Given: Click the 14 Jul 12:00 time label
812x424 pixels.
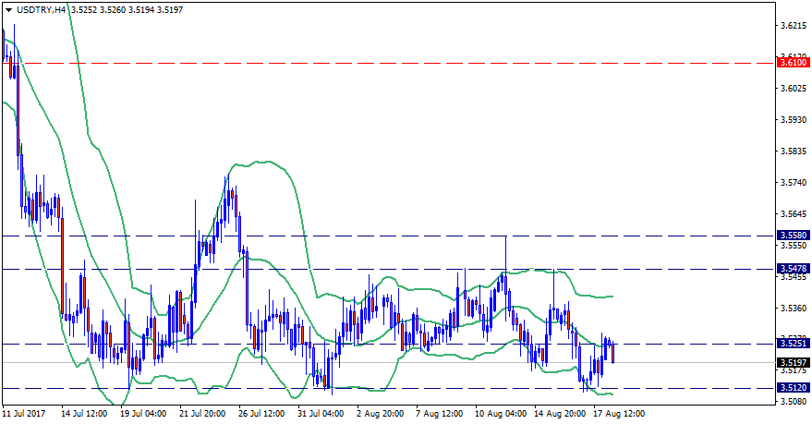Looking at the screenshot, I should tap(82, 415).
